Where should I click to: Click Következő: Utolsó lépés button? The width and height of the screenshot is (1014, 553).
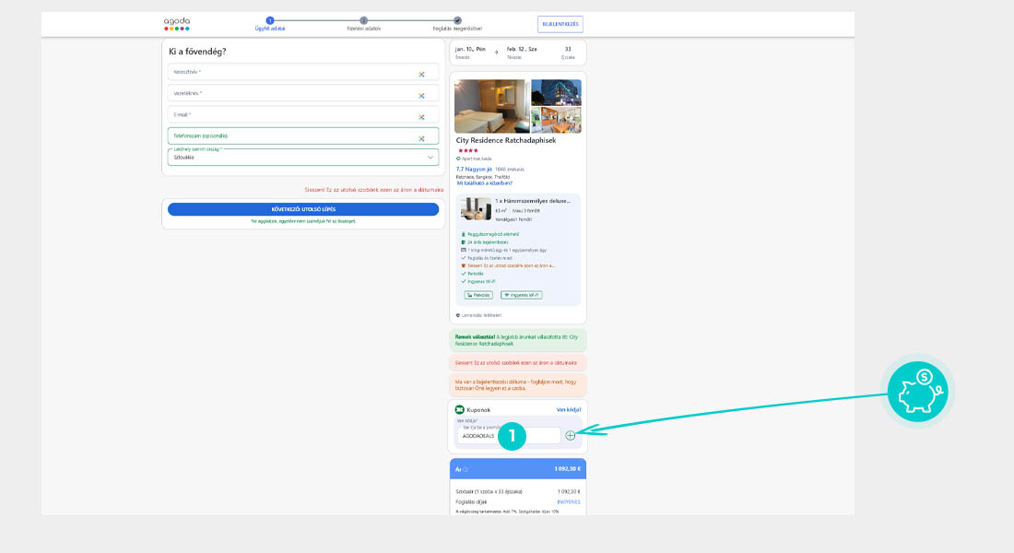pos(302,209)
